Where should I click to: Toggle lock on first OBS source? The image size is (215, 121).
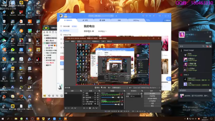pos(98,93)
